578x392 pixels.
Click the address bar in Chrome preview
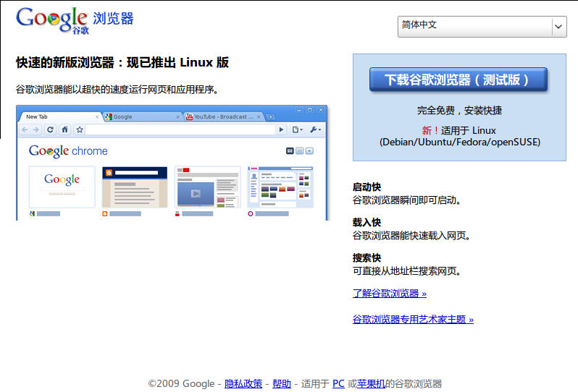(x=180, y=129)
